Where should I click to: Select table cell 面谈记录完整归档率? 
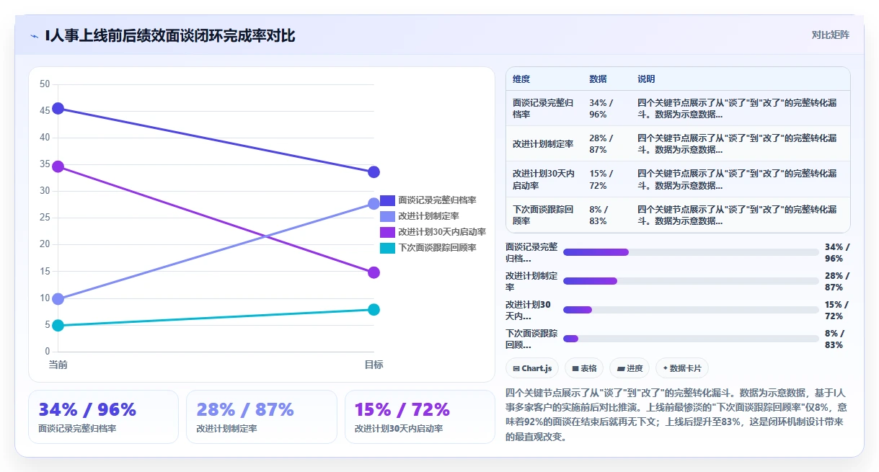click(544, 109)
